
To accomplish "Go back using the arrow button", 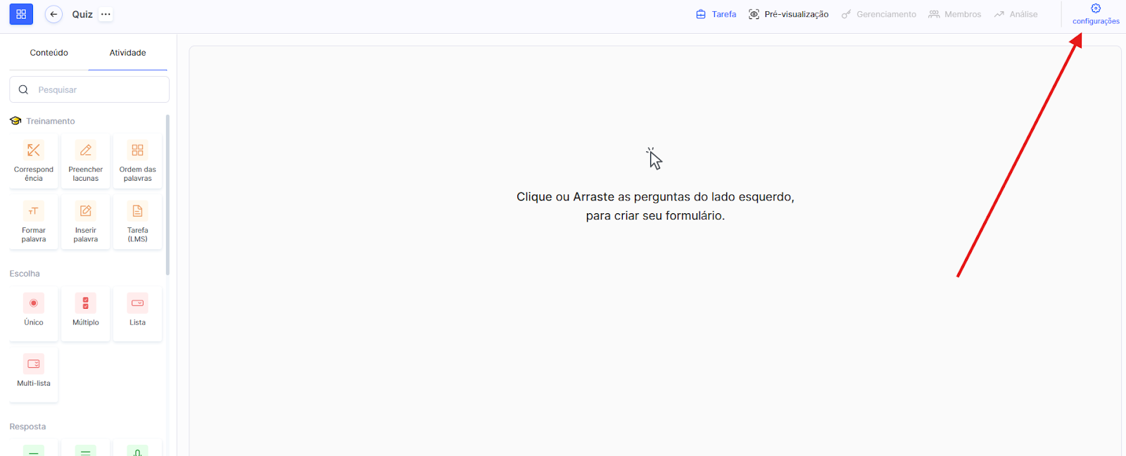I will click(53, 14).
